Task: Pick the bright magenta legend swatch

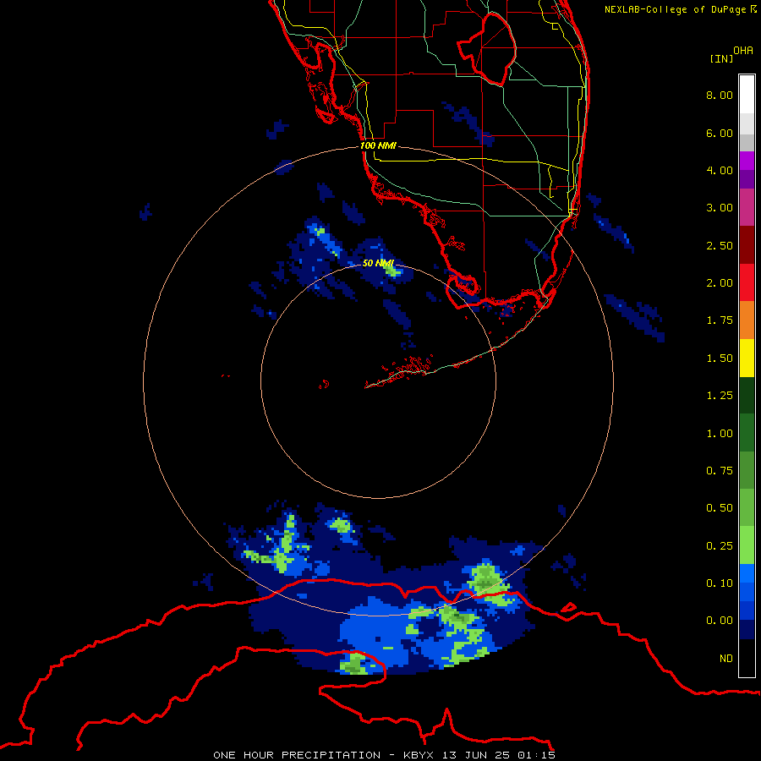Action: [747, 161]
